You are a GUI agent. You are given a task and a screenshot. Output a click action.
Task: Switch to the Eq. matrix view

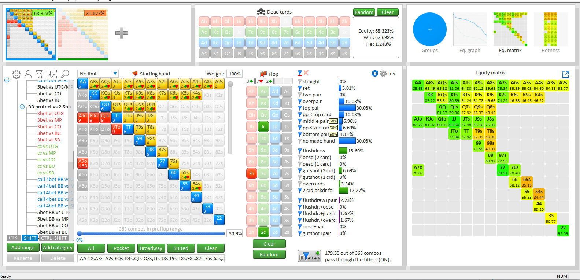510,33
